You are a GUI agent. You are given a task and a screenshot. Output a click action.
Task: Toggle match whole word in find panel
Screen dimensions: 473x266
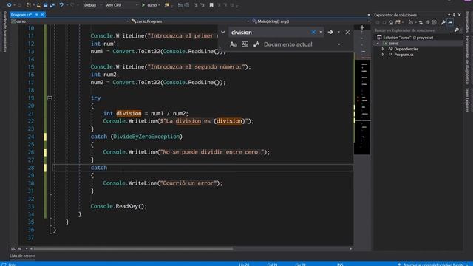click(x=245, y=44)
